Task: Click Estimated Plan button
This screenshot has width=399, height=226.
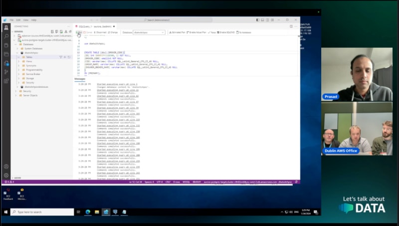Action: click(177, 32)
